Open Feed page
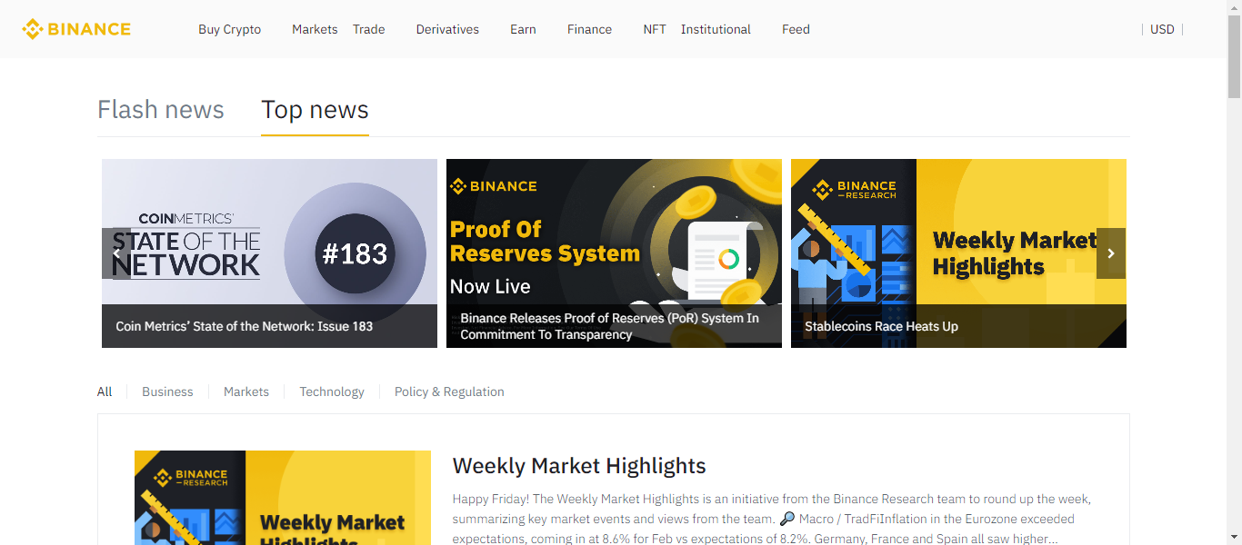Viewport: 1242px width, 545px height. tap(796, 29)
